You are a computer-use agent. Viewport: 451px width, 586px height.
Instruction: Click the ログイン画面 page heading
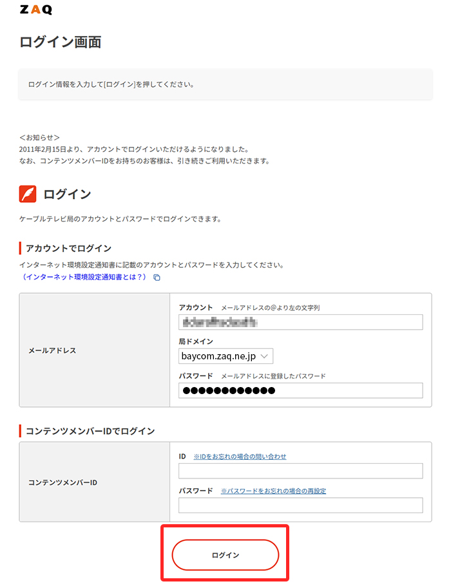(x=60, y=42)
